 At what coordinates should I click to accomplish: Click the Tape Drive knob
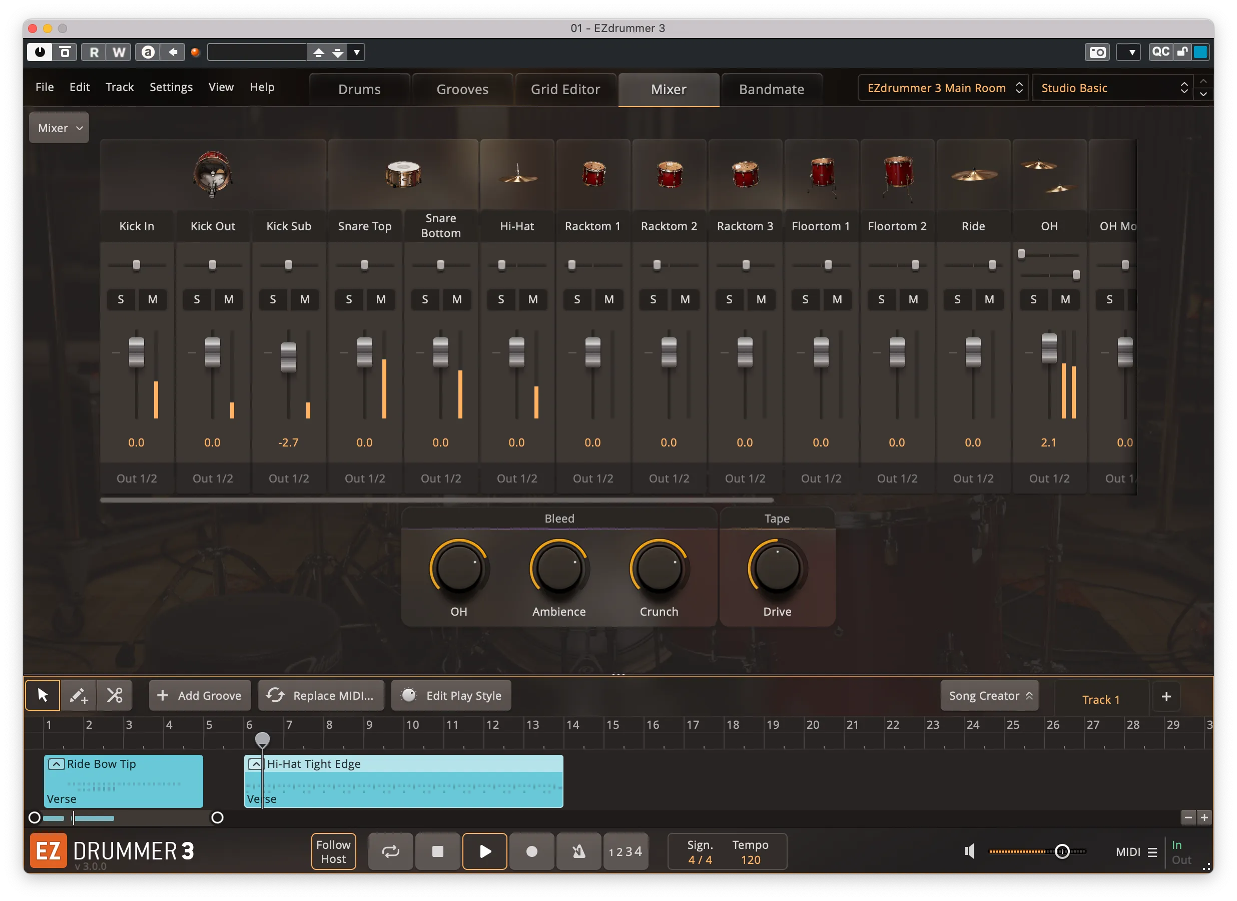tap(777, 569)
